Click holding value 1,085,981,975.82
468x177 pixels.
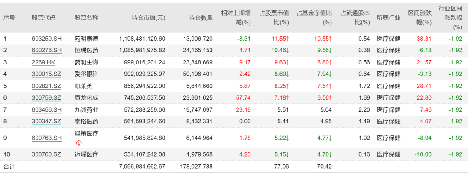pyautogui.click(x=142, y=51)
